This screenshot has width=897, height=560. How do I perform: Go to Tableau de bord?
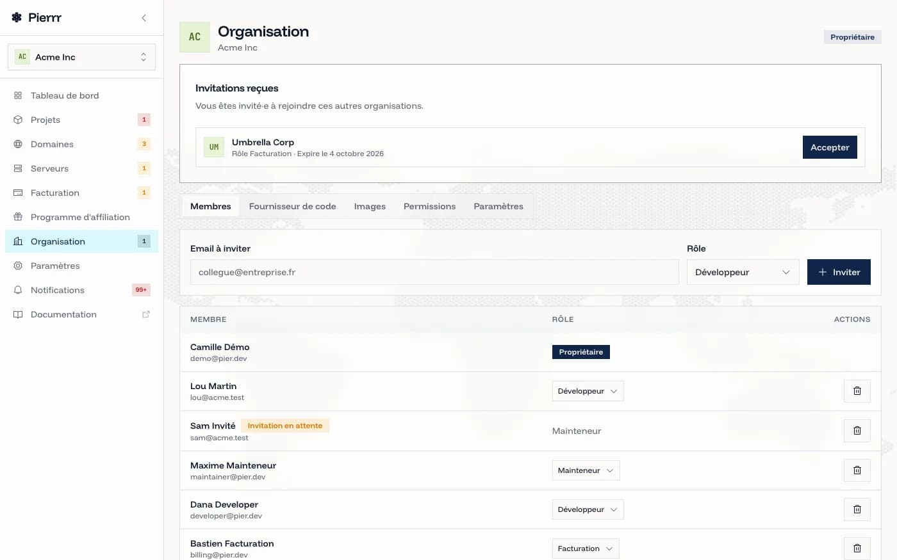pyautogui.click(x=82, y=95)
